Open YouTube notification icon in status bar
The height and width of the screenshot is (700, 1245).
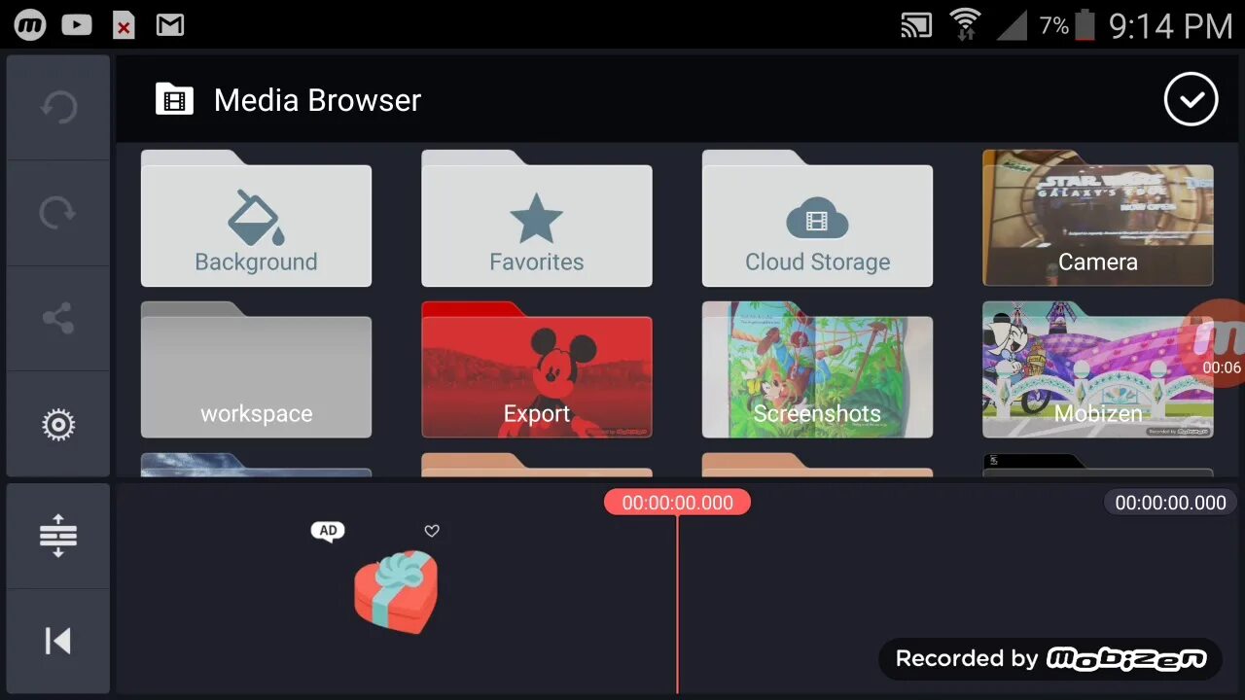coord(77,25)
